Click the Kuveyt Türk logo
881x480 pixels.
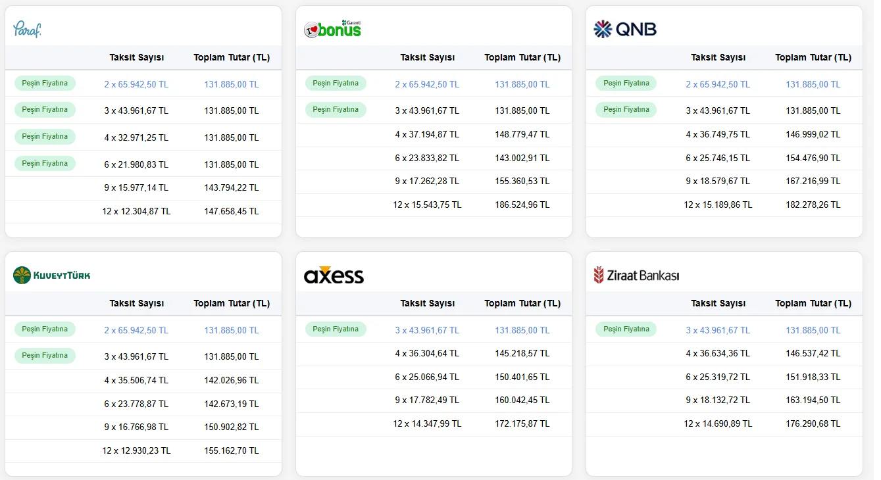tap(52, 275)
